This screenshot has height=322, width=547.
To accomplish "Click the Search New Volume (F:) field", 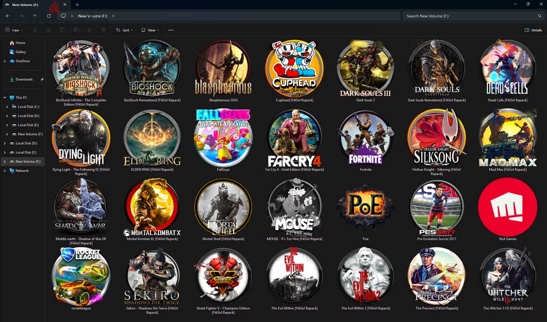I will pyautogui.click(x=473, y=16).
